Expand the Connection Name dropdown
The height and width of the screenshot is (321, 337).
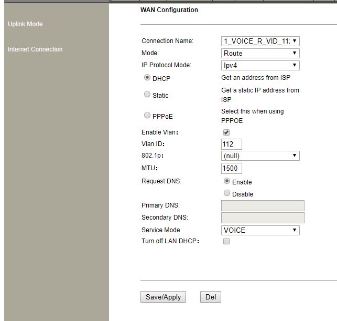(260, 41)
